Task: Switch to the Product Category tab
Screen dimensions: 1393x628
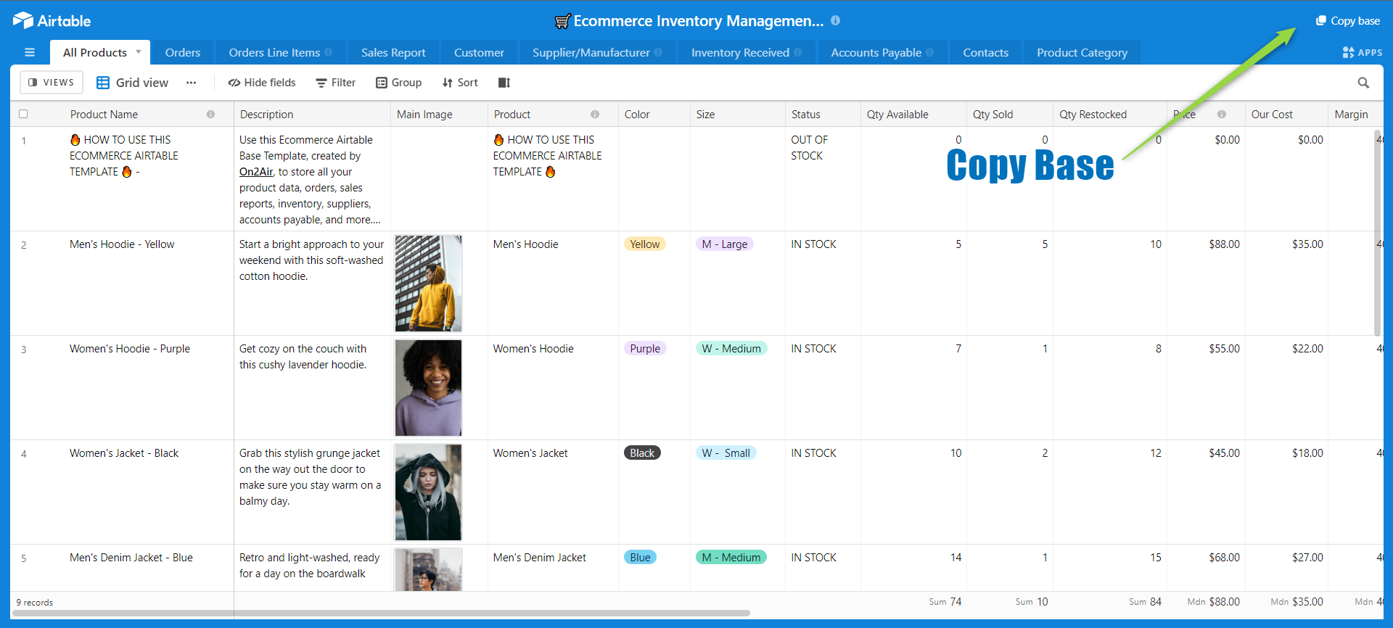Action: (1082, 52)
